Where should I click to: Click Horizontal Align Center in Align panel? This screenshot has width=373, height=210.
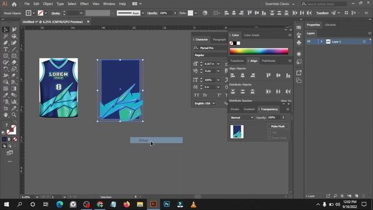pos(242,75)
